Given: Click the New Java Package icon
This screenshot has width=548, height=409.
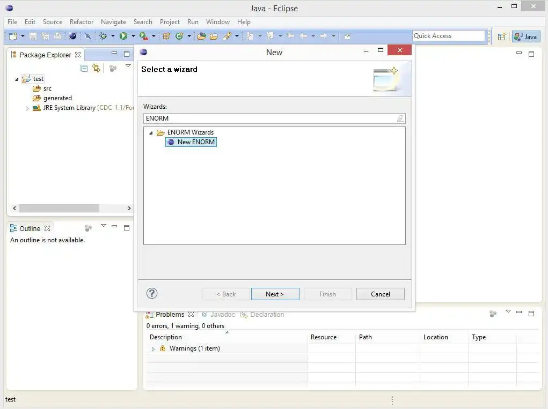Looking at the screenshot, I should click(x=166, y=36).
